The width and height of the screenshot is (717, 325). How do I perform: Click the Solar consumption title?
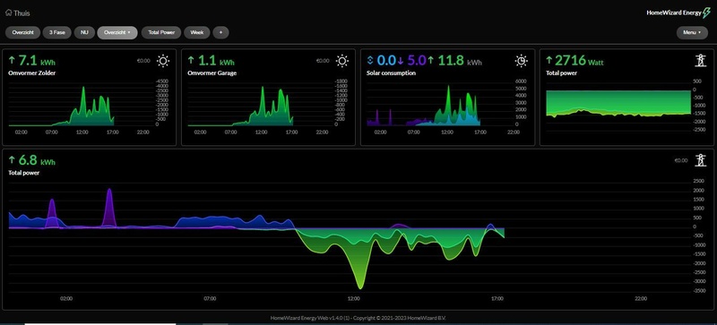click(x=391, y=73)
